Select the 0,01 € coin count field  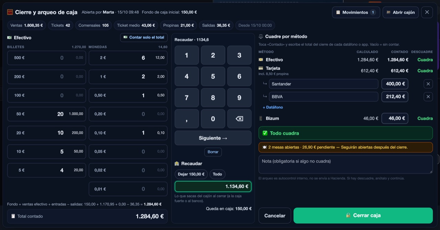(x=128, y=189)
